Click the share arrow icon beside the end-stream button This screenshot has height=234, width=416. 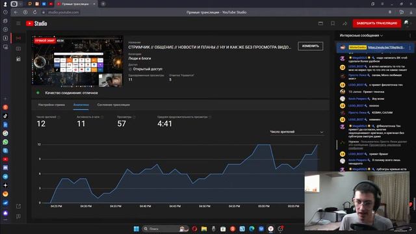click(x=344, y=23)
